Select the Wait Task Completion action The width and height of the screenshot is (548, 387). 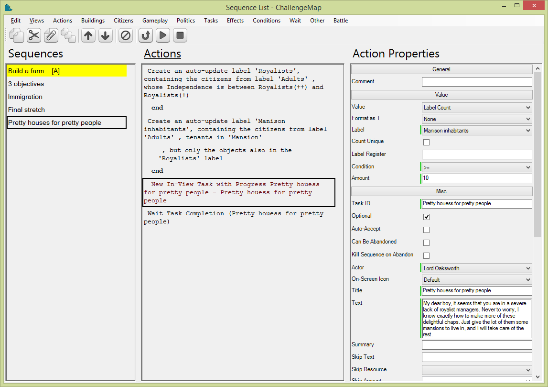point(239,217)
